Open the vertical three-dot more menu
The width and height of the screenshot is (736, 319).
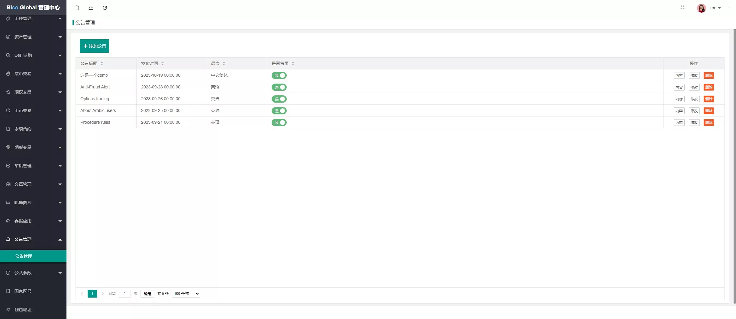click(x=729, y=8)
